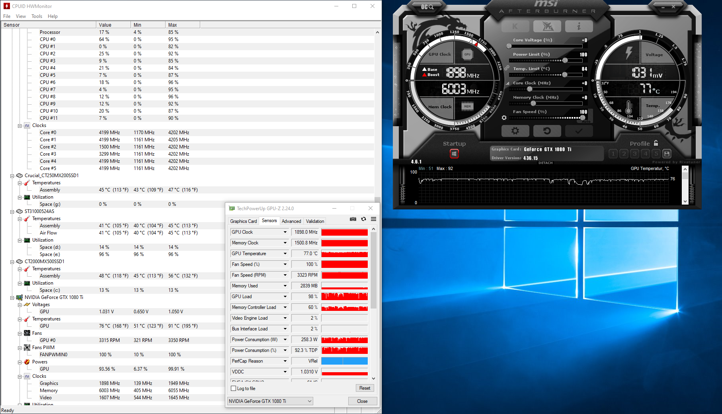
Task: Open the Afterburner info (i) panel
Action: [x=579, y=26]
